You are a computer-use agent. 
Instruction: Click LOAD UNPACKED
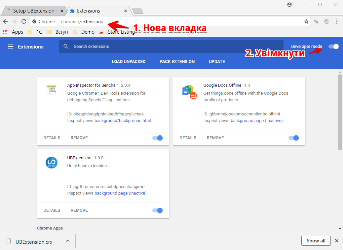(129, 62)
